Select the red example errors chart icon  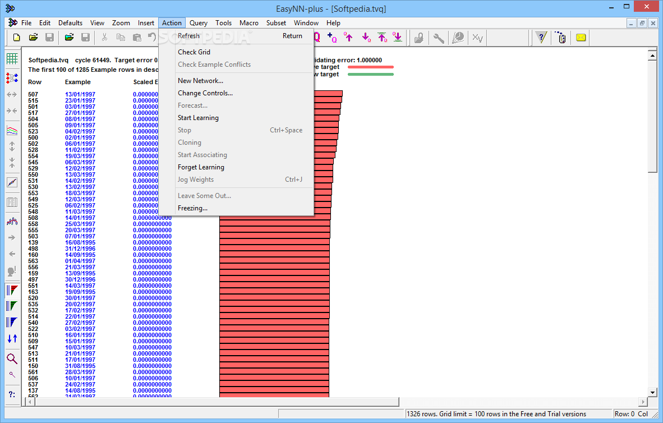12,290
